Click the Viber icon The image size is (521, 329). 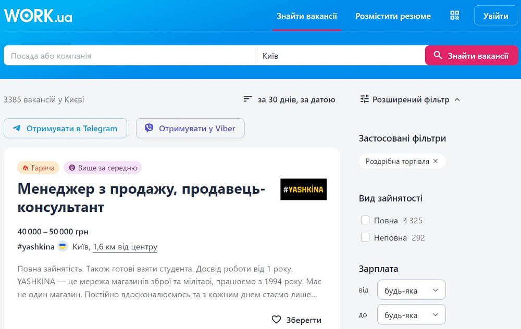150,128
